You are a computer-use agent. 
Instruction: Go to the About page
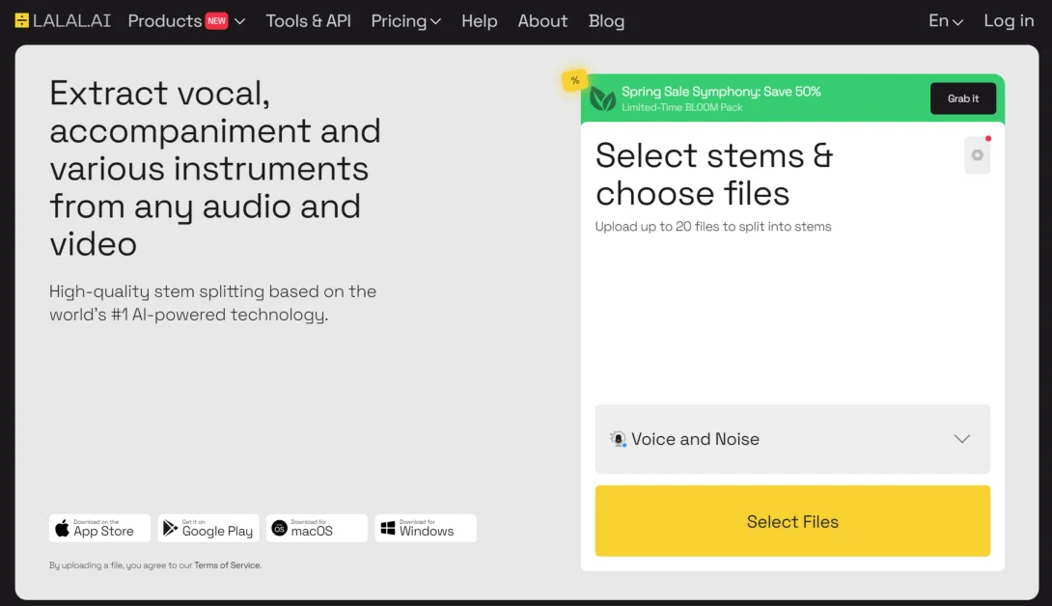pyautogui.click(x=542, y=21)
